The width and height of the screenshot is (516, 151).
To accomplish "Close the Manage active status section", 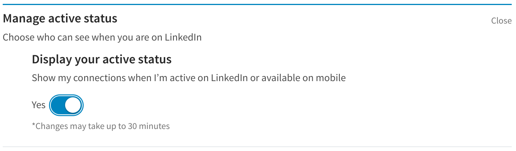I will (501, 20).
